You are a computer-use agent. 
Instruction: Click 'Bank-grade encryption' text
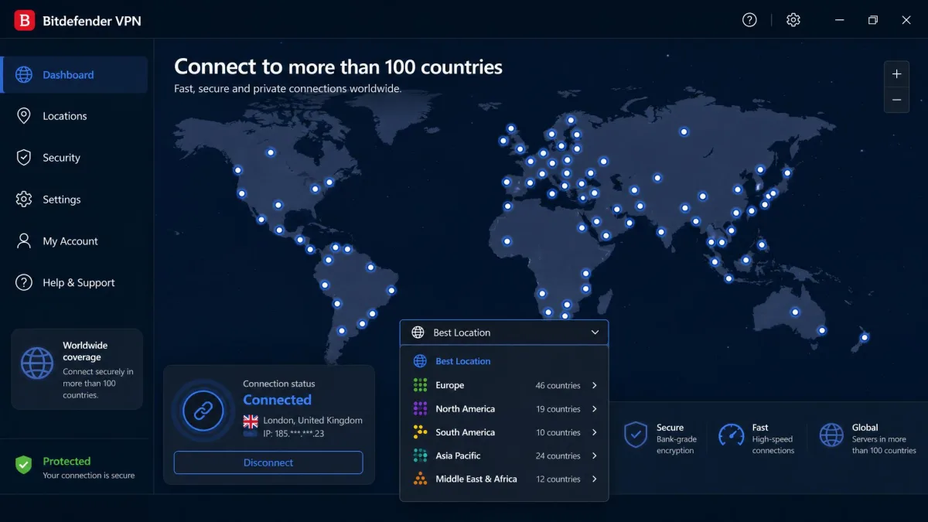coord(677,445)
